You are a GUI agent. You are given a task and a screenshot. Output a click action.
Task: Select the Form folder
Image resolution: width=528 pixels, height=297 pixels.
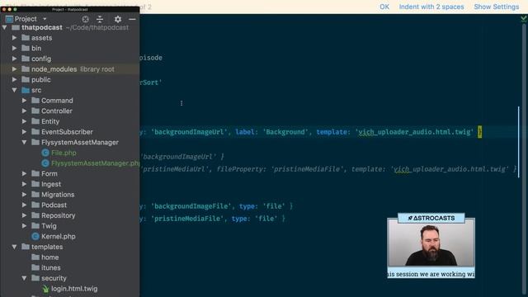pos(49,174)
